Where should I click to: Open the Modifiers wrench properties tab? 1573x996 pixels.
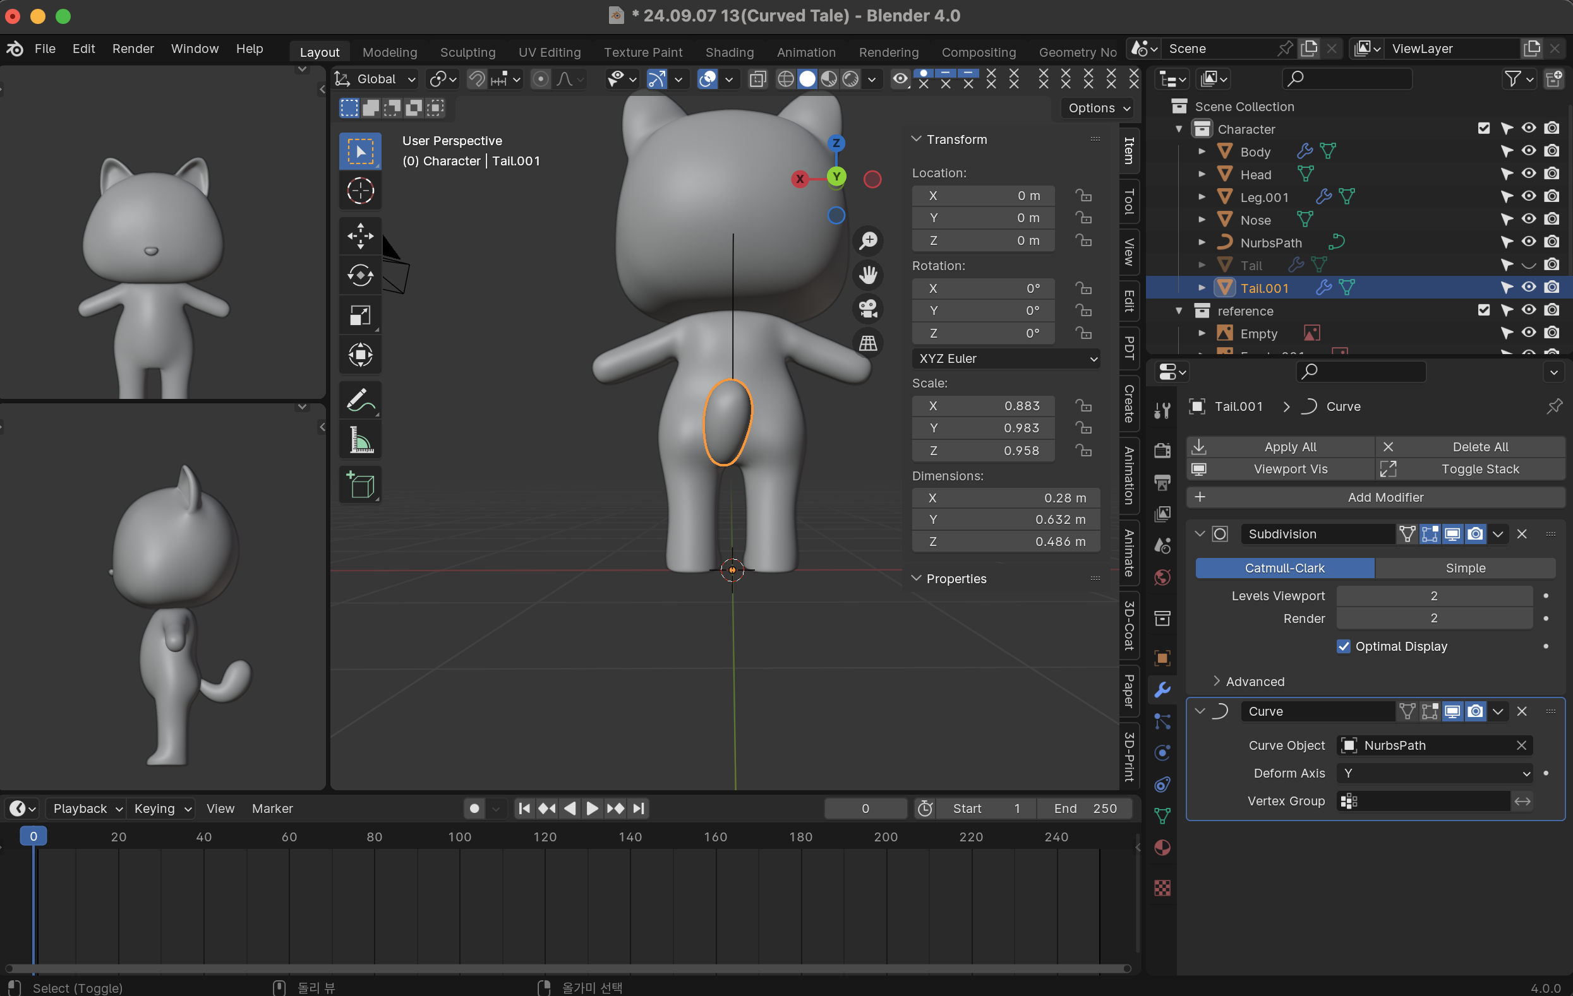click(x=1162, y=689)
